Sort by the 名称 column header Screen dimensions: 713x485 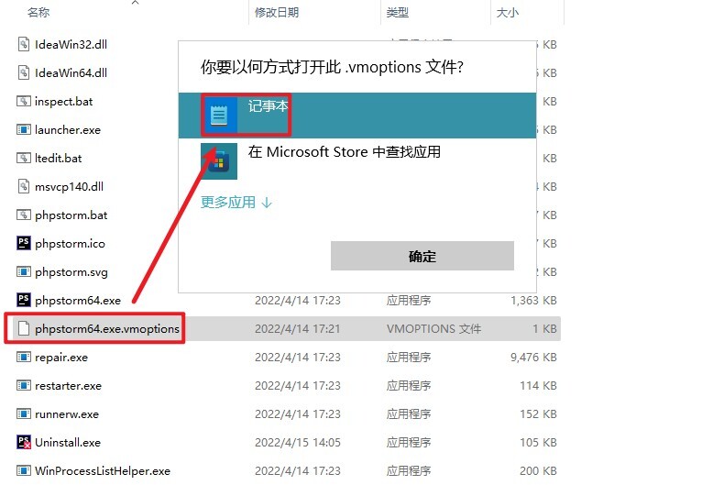pyautogui.click(x=38, y=13)
